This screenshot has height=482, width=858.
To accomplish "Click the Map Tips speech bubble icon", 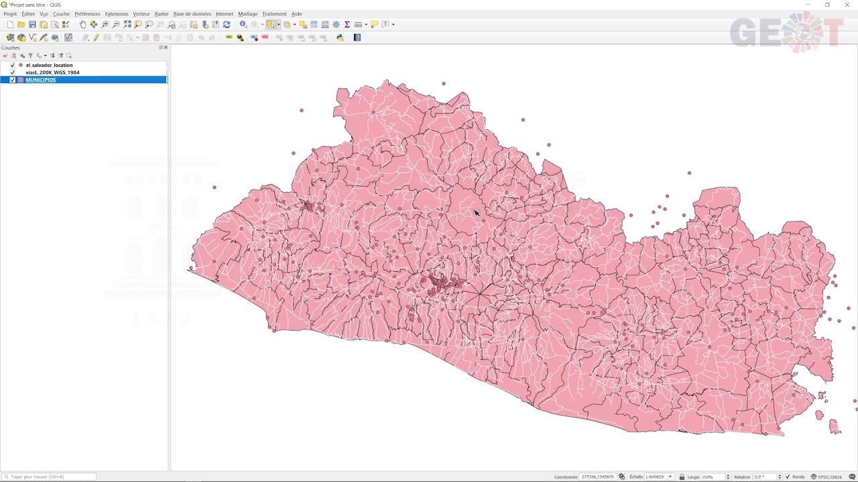I will pyautogui.click(x=374, y=24).
